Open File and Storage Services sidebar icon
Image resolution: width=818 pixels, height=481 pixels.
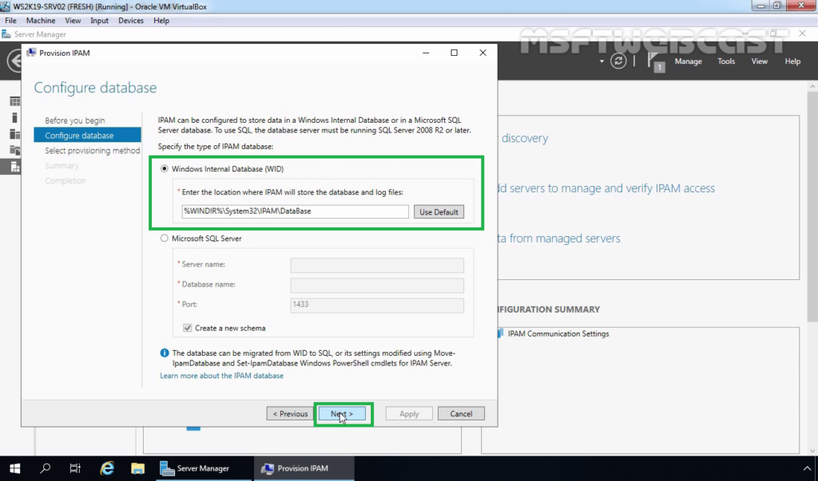click(14, 151)
